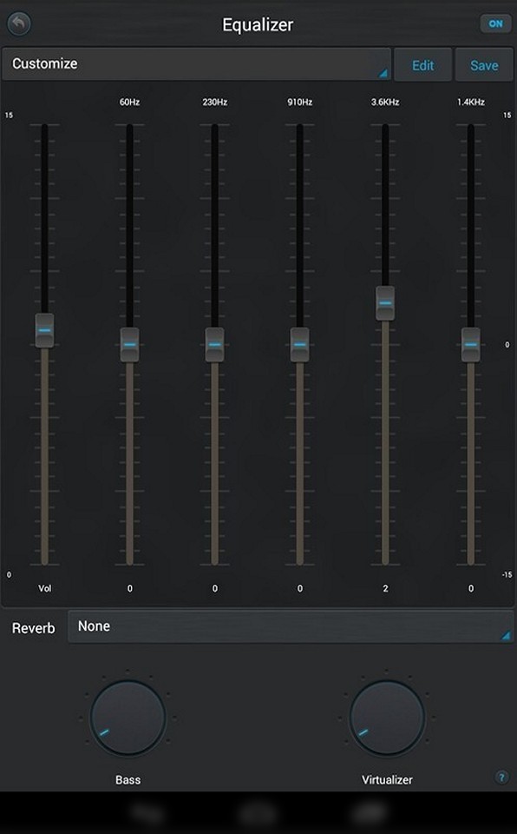Click the Vol slider handle
Viewport: 517px width, 834px height.
coord(44,330)
